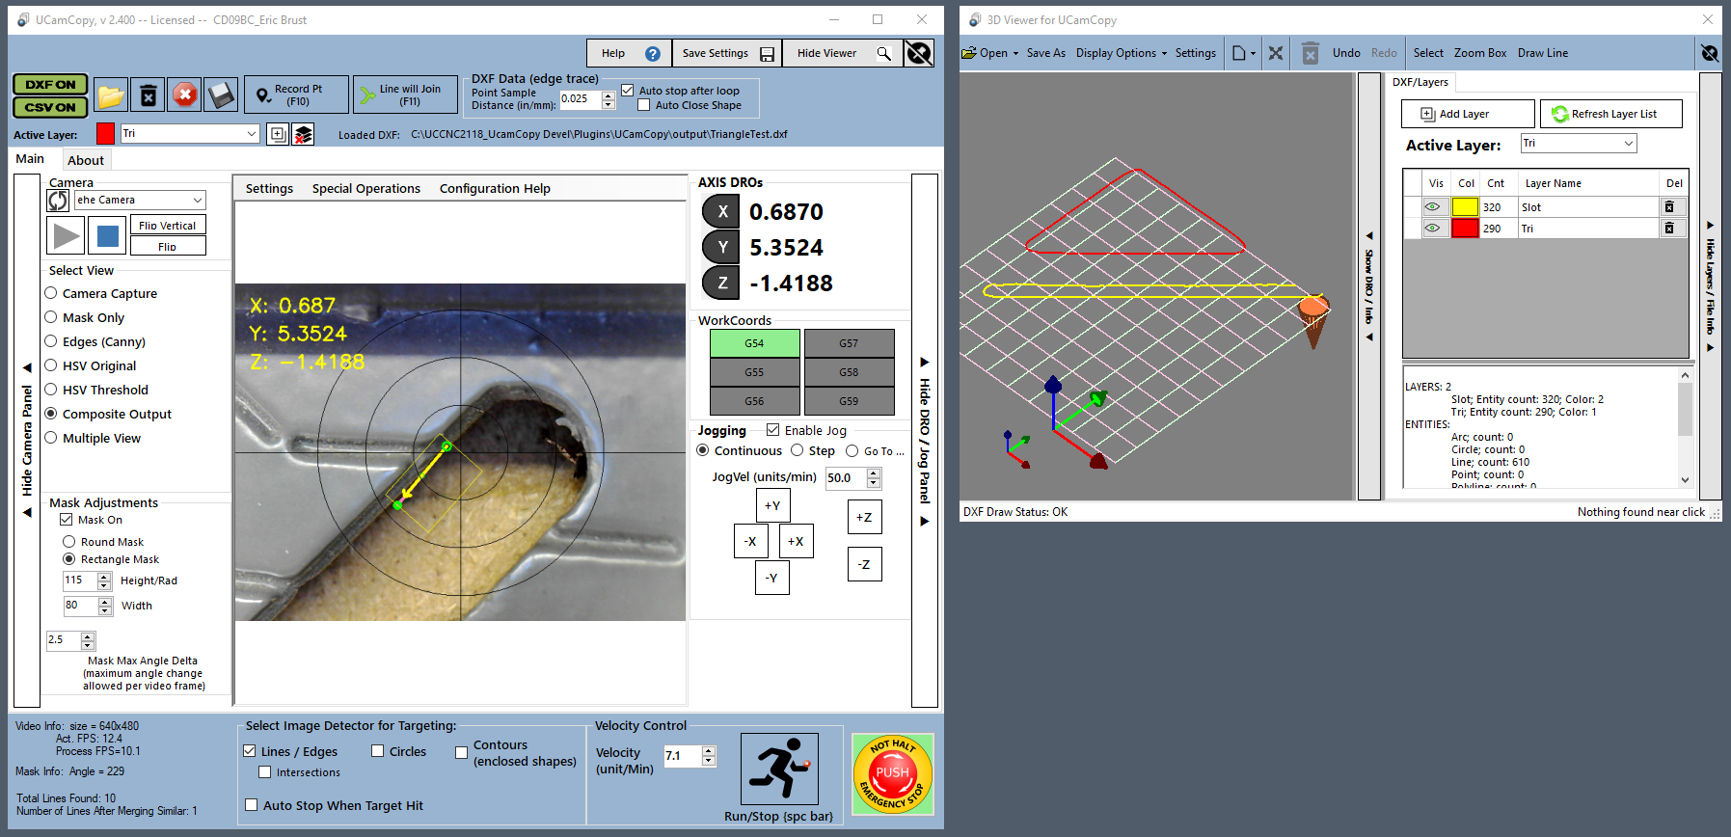Select Camera Capture view

tap(51, 293)
